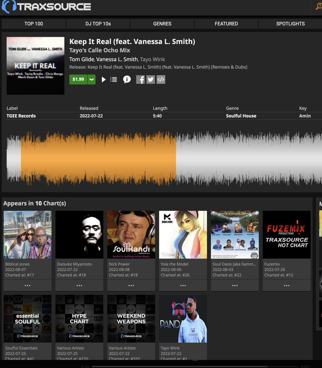Click the play button to preview the track
The image size is (322, 368).
104,79
